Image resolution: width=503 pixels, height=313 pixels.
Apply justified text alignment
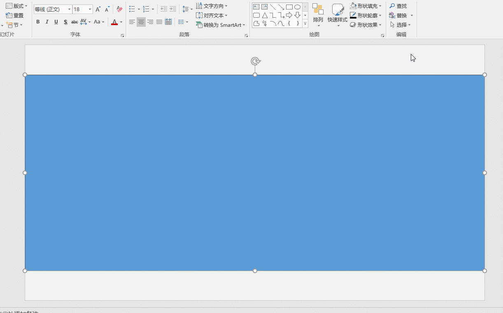tap(159, 22)
